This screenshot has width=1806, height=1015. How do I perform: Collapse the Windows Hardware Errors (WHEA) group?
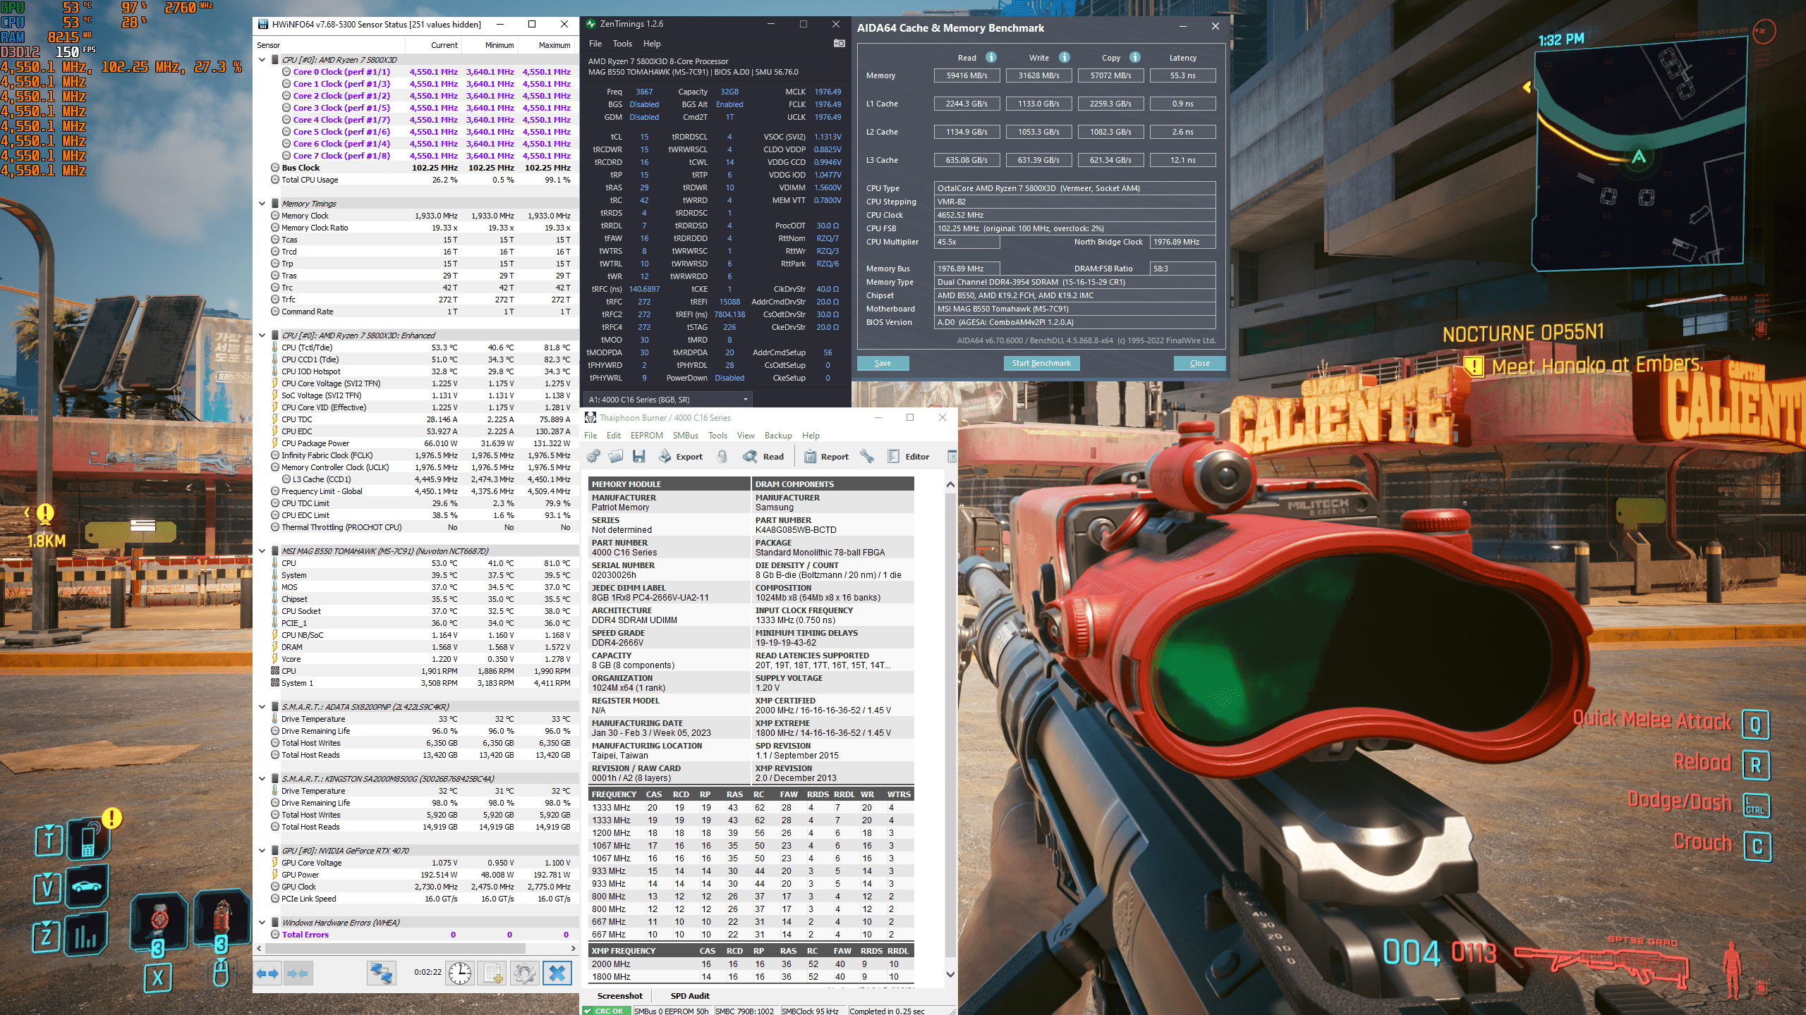point(262,923)
